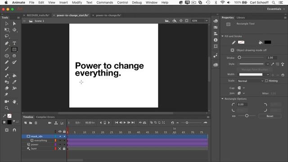Delete the selected layer
This screenshot has height=162, width=288.
pyautogui.click(x=36, y=123)
